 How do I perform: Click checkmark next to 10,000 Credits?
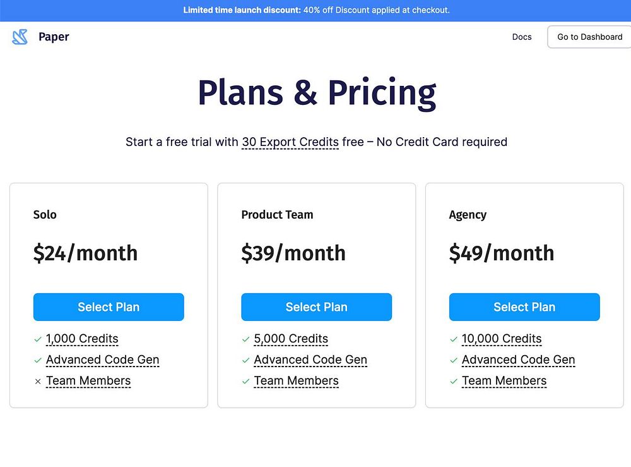(454, 339)
